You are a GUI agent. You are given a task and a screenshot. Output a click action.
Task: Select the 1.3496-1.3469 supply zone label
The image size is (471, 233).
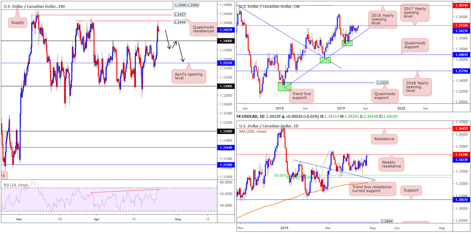tap(186, 5)
